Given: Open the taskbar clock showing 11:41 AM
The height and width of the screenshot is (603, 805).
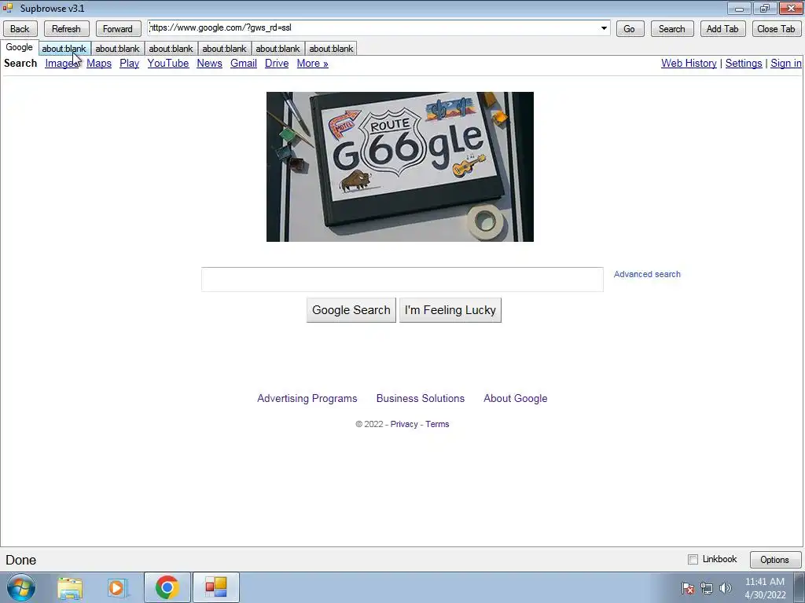Looking at the screenshot, I should tap(765, 588).
